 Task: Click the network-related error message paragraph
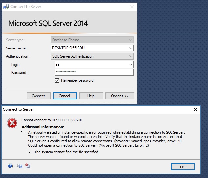(106, 139)
